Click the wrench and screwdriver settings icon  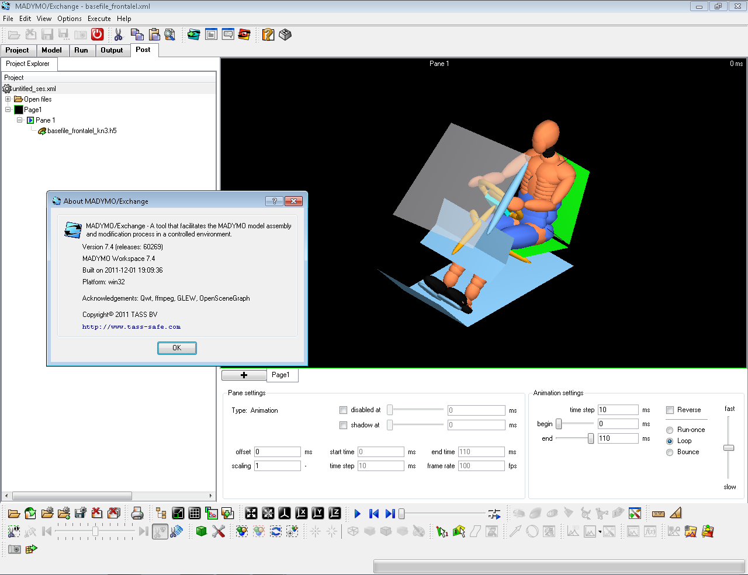(x=219, y=531)
